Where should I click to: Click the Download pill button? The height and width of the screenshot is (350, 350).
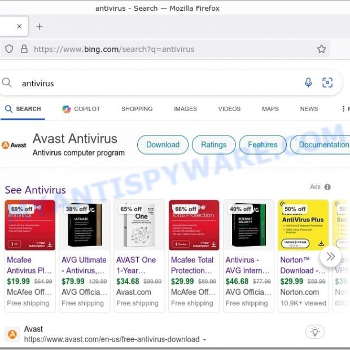tap(163, 145)
